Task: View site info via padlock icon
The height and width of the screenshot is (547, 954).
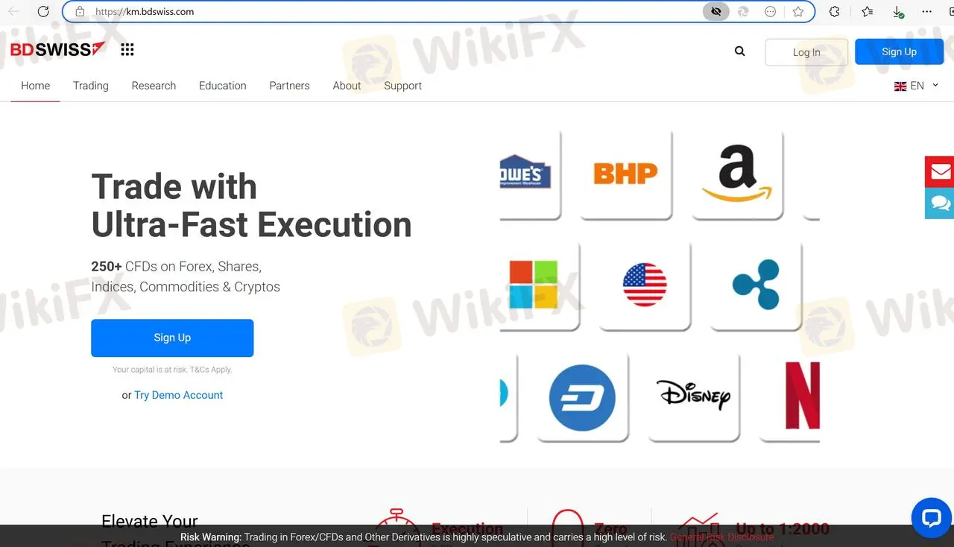Action: (80, 12)
